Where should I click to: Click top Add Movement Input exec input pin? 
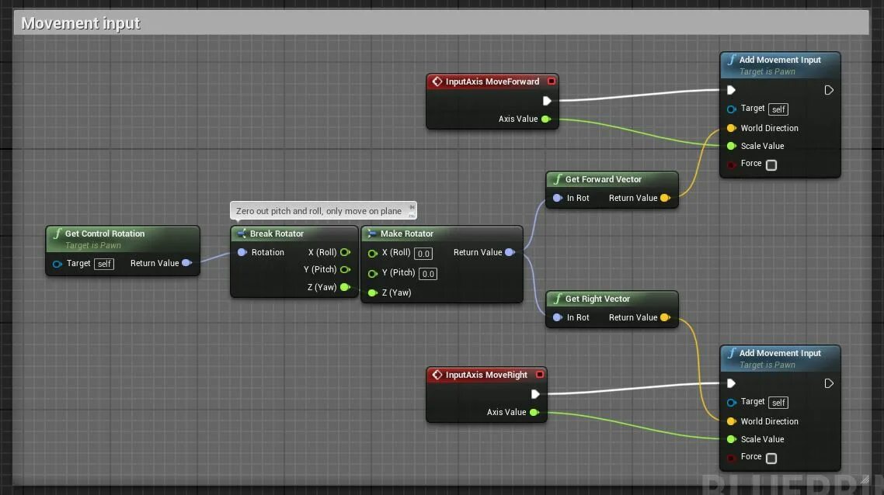[731, 90]
